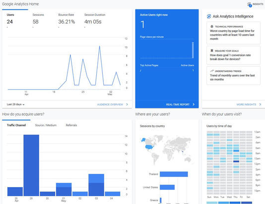Click the page views per minute bar

pyautogui.click(x=193, y=50)
